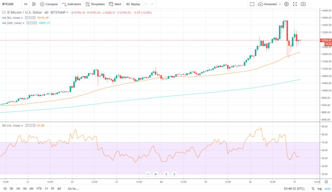Open the Go to... date dialog
332x192 pixels.
pyautogui.click(x=73, y=189)
